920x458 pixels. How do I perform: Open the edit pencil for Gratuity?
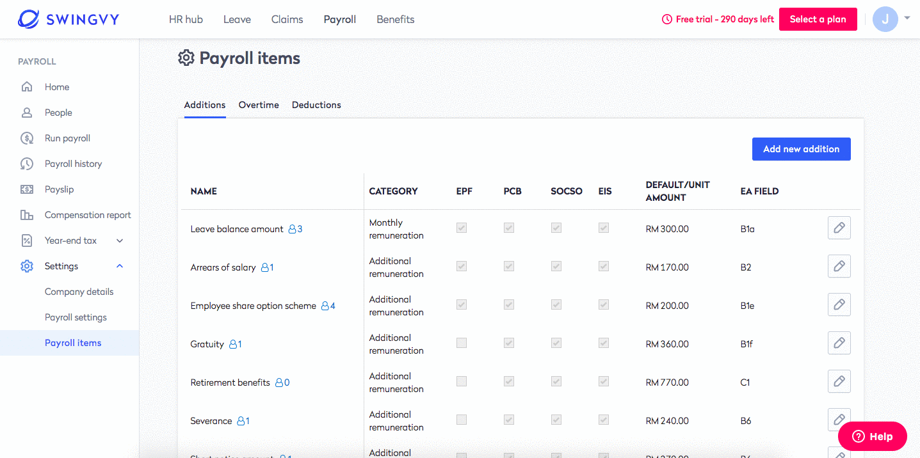click(839, 343)
